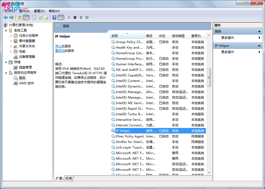Stop the service using the toolbar stop icon
The image size is (265, 189).
pyautogui.click(x=75, y=17)
